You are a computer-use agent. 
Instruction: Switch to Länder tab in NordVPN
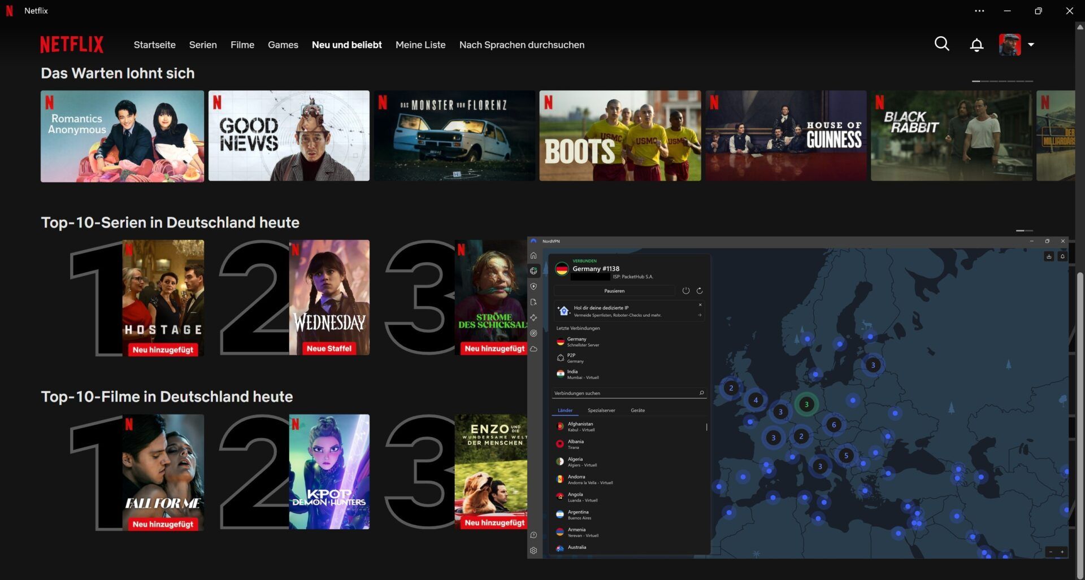[565, 411]
